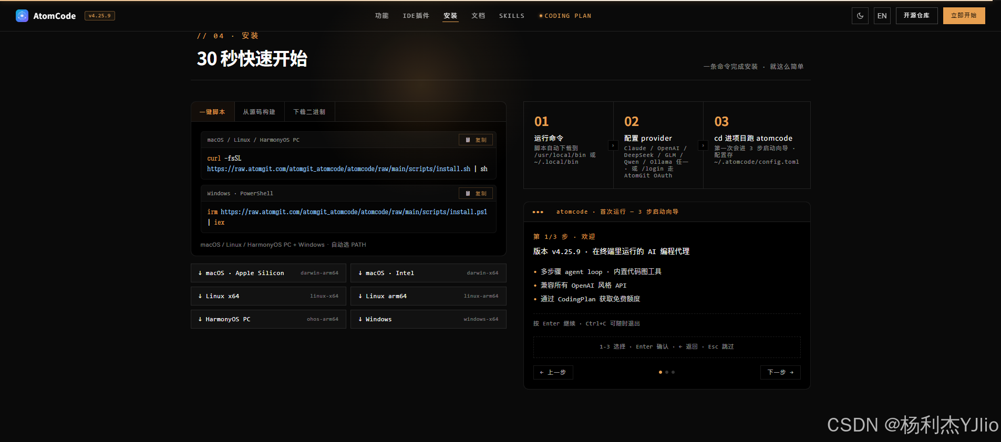Select the 一键脚本 tab
The height and width of the screenshot is (442, 1001).
click(213, 112)
